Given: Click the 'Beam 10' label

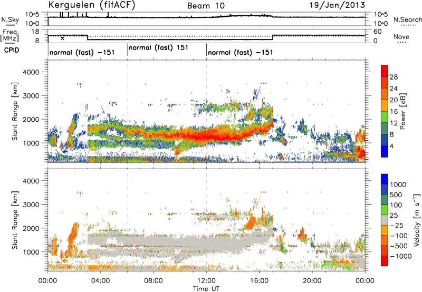Looking at the screenshot, I should click(x=206, y=6).
